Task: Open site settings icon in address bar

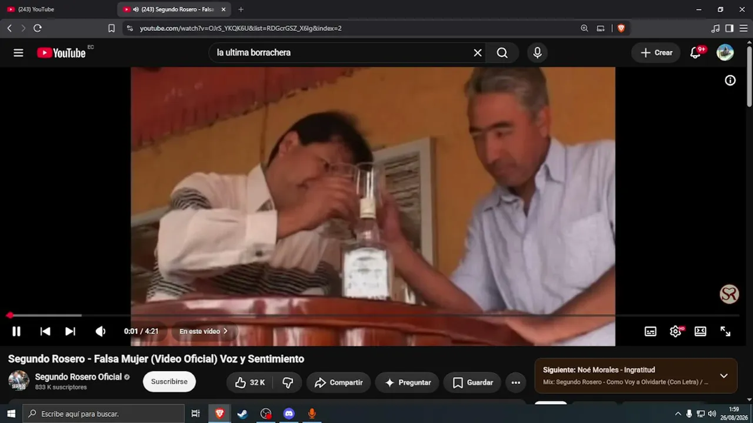Action: click(130, 28)
